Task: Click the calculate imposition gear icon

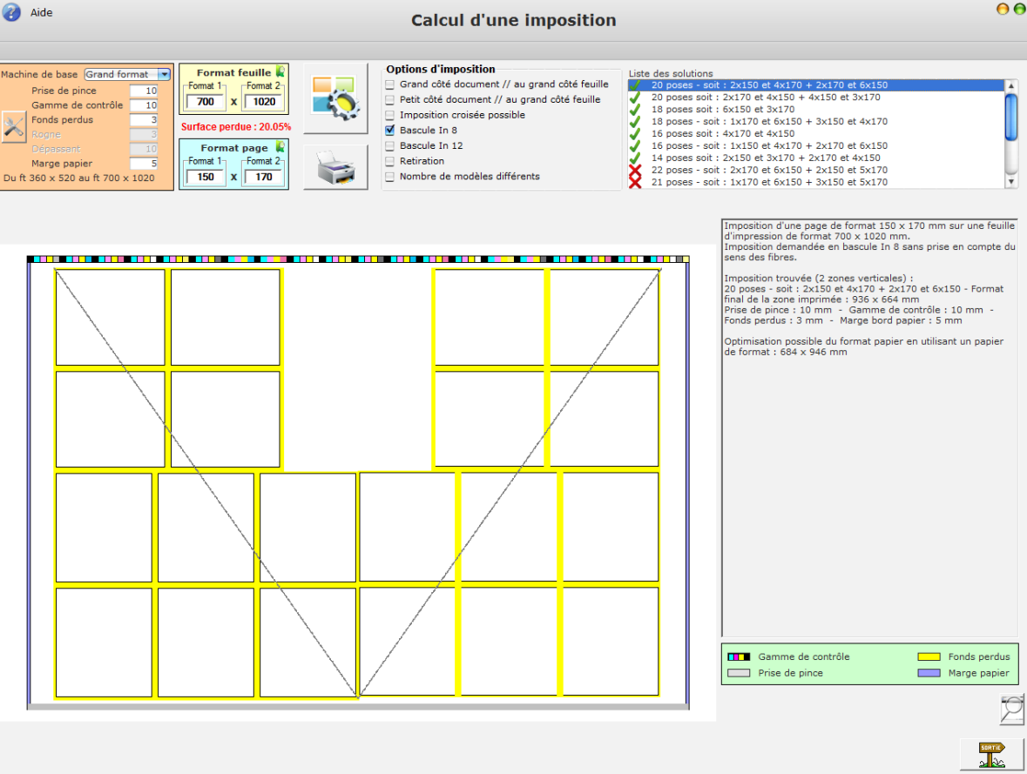Action: [335, 98]
